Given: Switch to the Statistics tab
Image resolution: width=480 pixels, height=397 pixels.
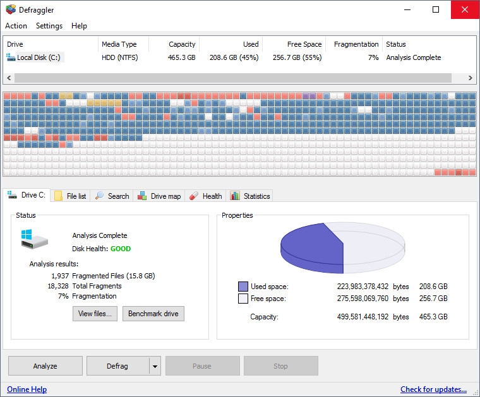Looking at the screenshot, I should (x=250, y=196).
